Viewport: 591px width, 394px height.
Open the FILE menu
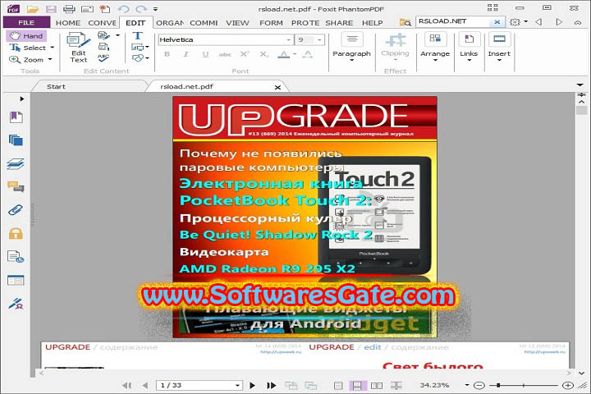[26, 23]
